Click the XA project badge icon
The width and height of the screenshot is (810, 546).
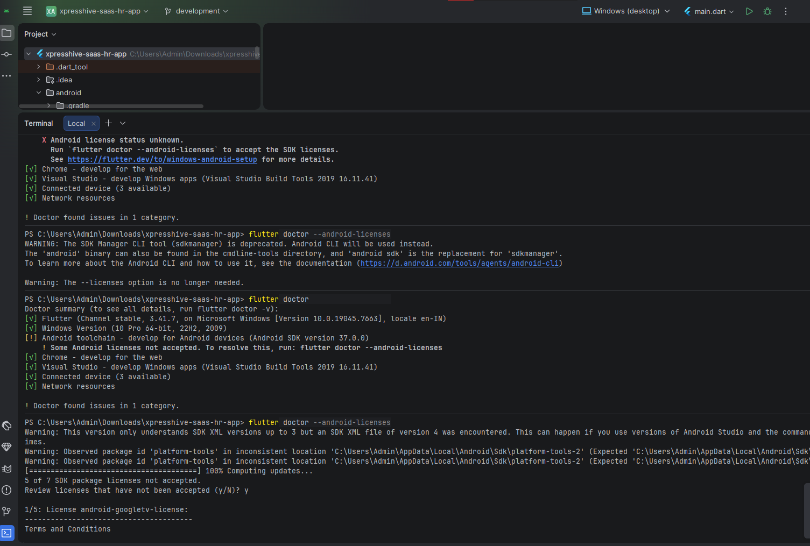(51, 11)
